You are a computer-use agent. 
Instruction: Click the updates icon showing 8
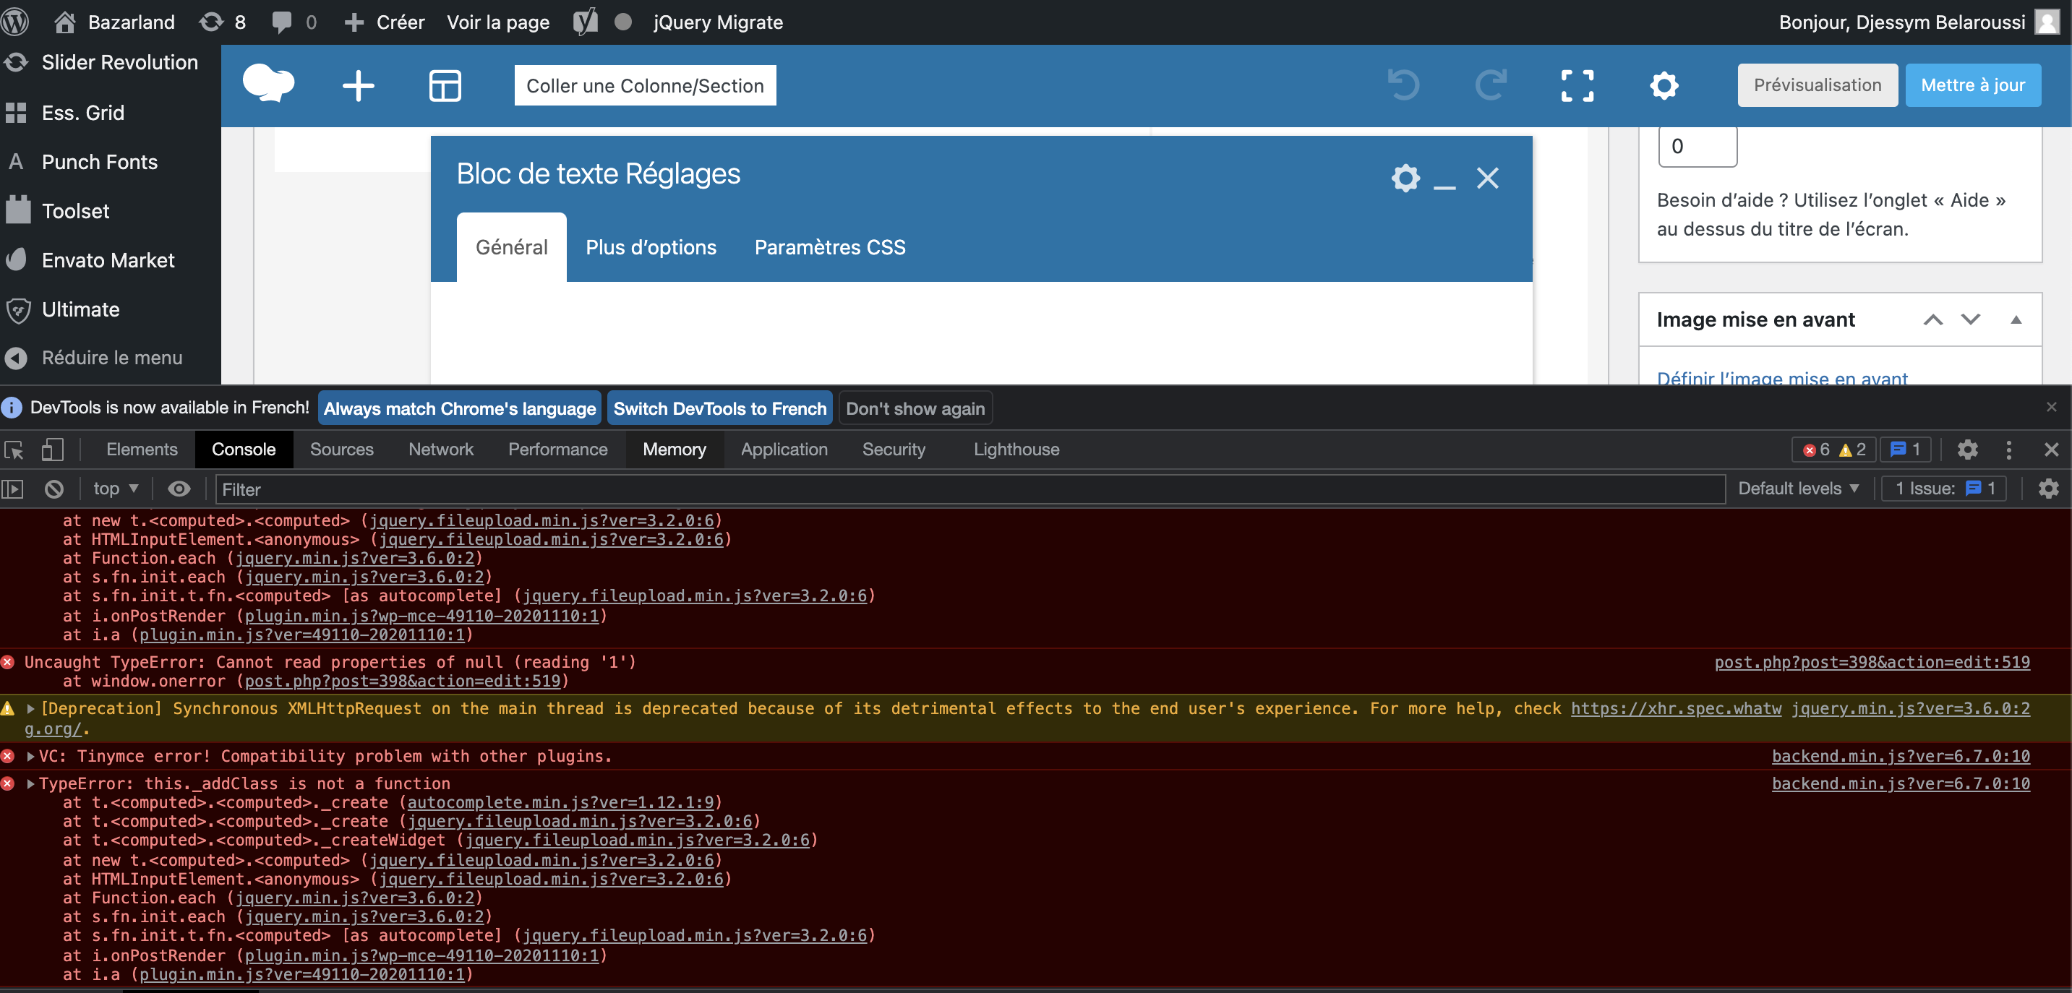223,22
